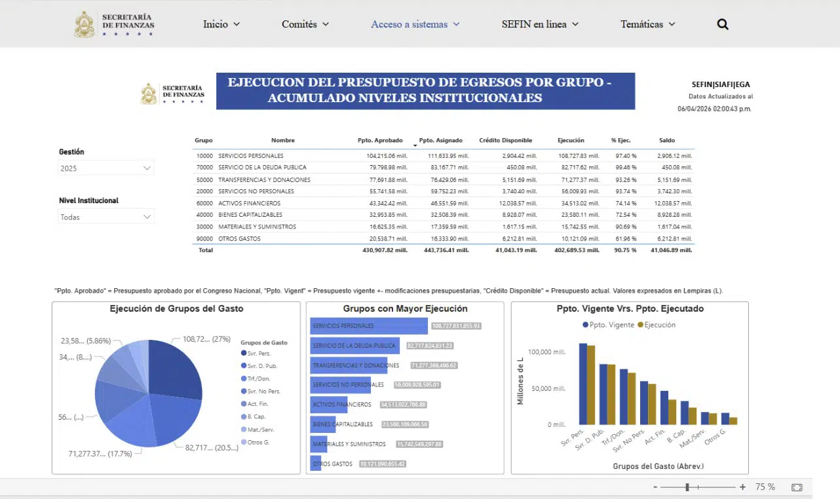The image size is (840, 499).
Task: Select the SERVICIOS PERSONALES bar
Action: pos(369,325)
